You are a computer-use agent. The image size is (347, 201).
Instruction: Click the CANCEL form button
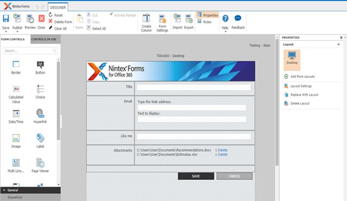[x=234, y=176]
